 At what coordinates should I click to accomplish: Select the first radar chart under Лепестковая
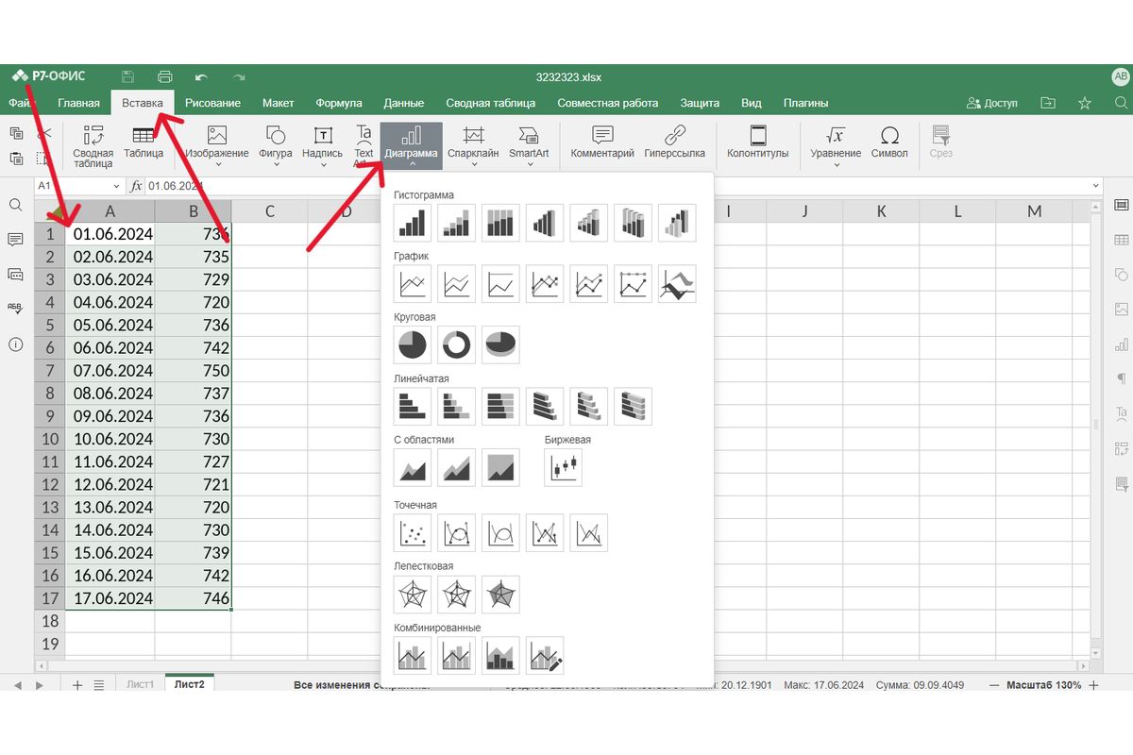412,595
